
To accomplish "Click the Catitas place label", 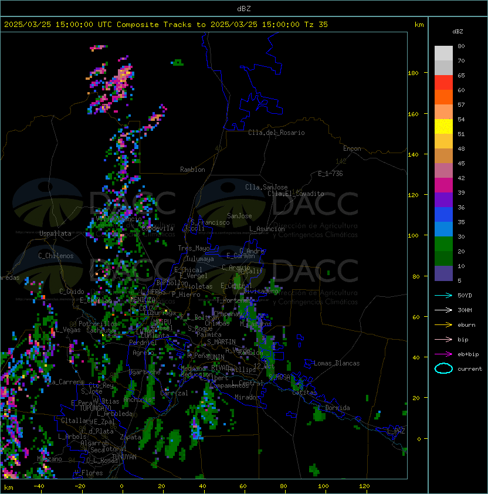I will (x=304, y=393).
